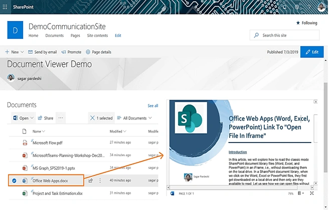Click '27 minutes ago' in the Modified column
329x210 pixels.
(120, 142)
